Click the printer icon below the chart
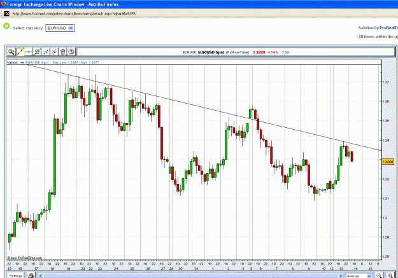398x278 pixels. coord(31,275)
